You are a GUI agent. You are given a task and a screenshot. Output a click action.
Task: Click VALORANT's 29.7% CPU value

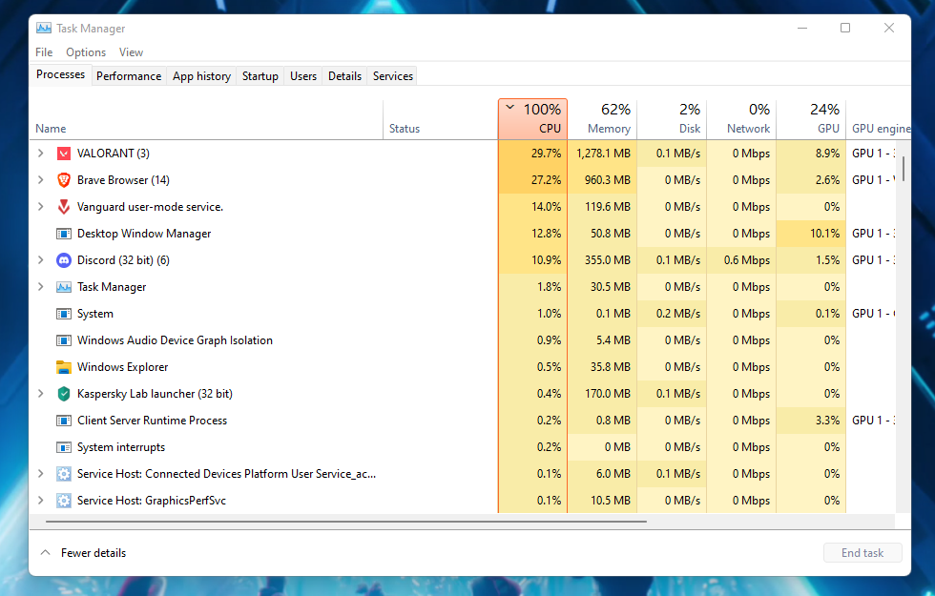click(546, 154)
